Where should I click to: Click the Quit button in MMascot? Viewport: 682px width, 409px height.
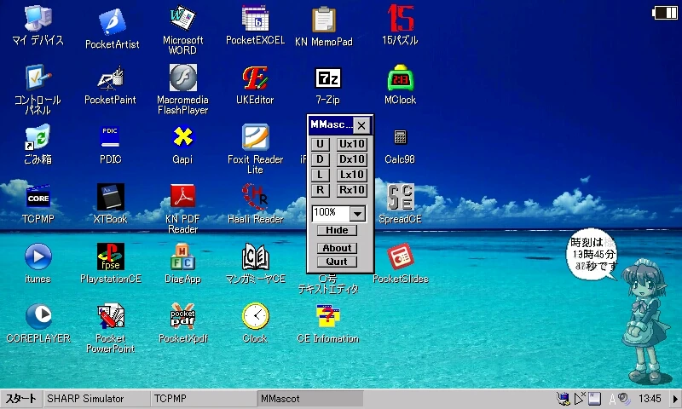click(x=337, y=262)
